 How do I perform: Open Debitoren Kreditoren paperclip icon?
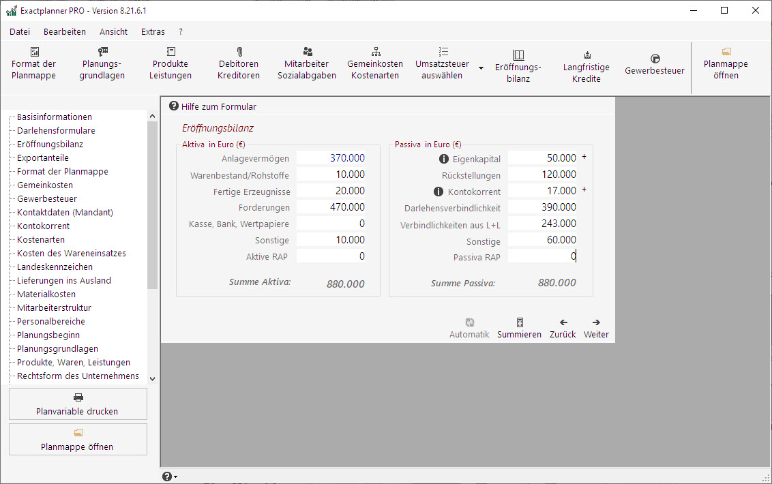pyautogui.click(x=239, y=52)
